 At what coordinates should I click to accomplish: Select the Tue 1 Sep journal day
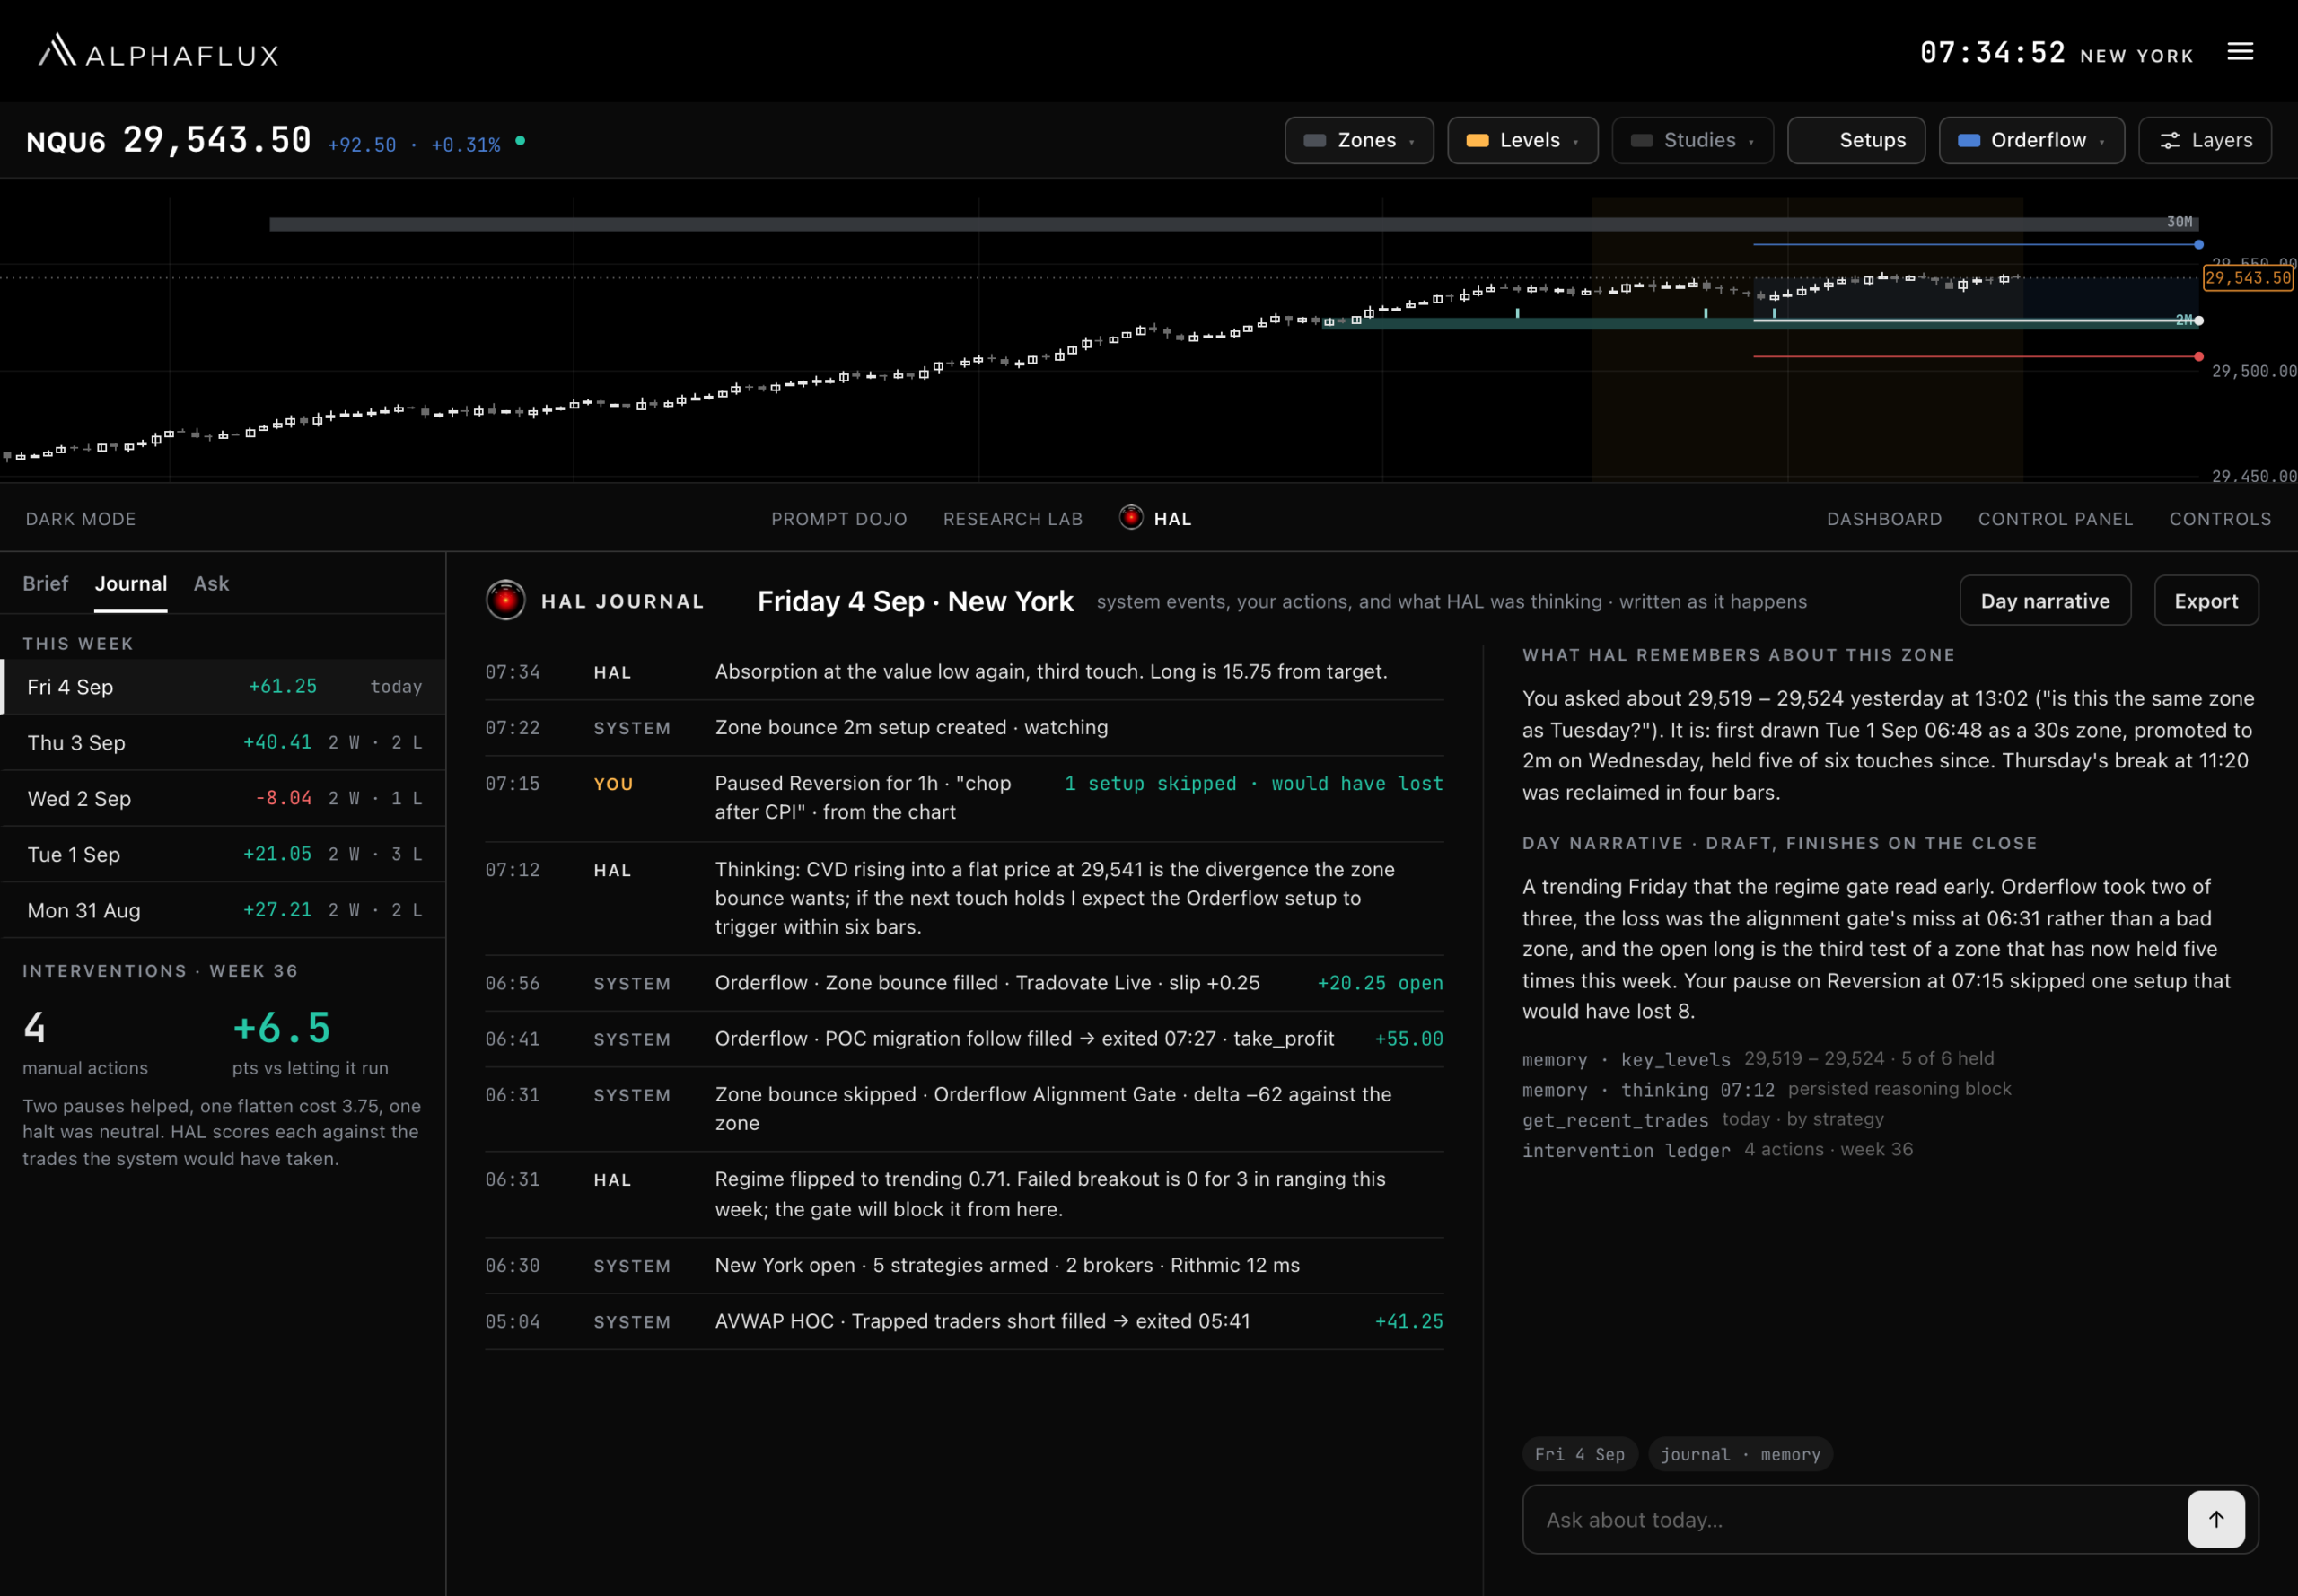pyautogui.click(x=223, y=854)
